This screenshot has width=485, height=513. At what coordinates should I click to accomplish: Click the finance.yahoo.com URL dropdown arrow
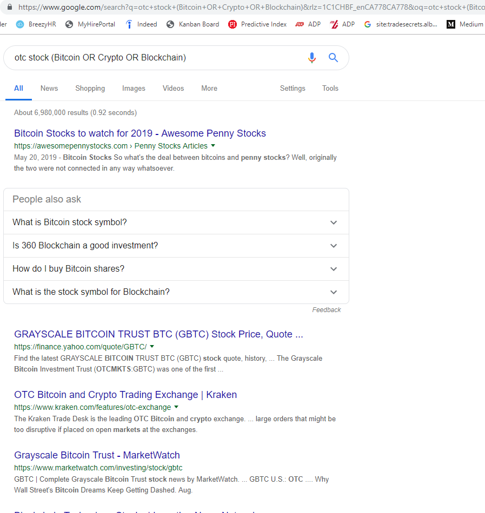pyautogui.click(x=152, y=346)
